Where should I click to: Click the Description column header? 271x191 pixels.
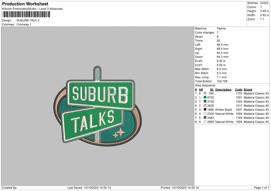click(223, 89)
